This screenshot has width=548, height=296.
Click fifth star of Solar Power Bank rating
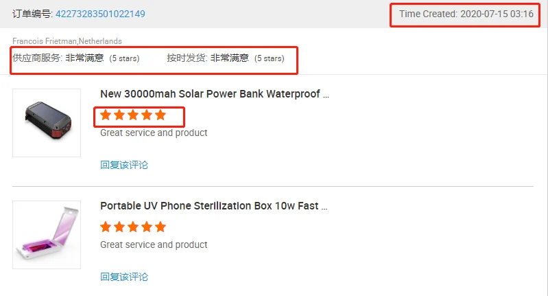pyautogui.click(x=160, y=115)
